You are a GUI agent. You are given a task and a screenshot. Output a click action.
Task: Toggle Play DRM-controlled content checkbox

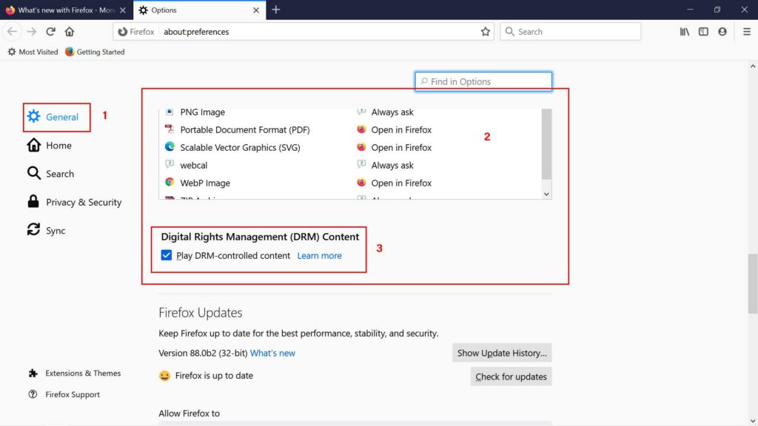(x=167, y=255)
